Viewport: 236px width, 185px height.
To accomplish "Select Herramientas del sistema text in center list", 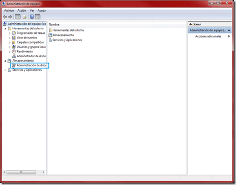I will coord(68,30).
